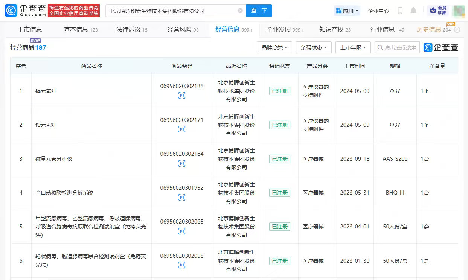Click the barcode scan icon under 06956020302188
Viewport: 468px width, 280px height.
182,96
